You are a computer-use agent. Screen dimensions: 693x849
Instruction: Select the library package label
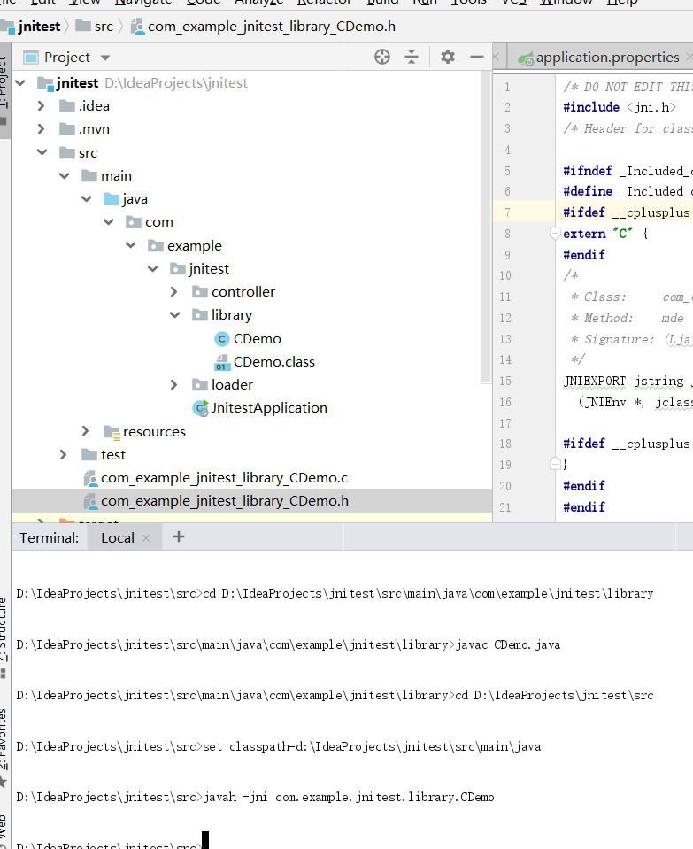click(232, 315)
